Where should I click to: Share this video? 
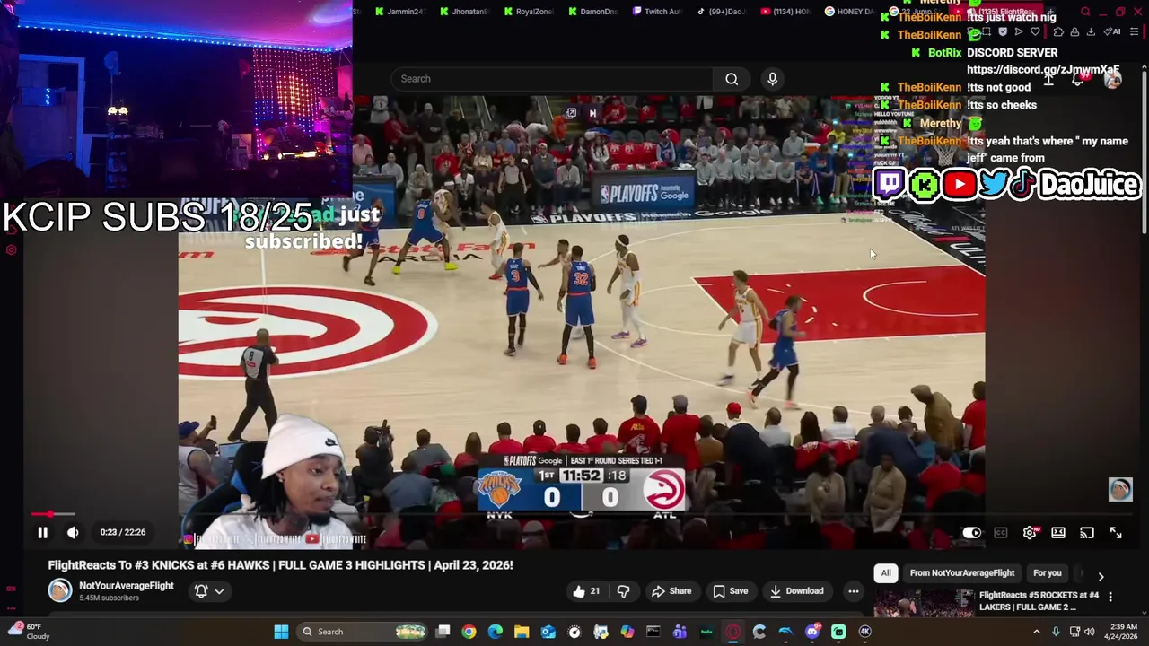click(671, 591)
